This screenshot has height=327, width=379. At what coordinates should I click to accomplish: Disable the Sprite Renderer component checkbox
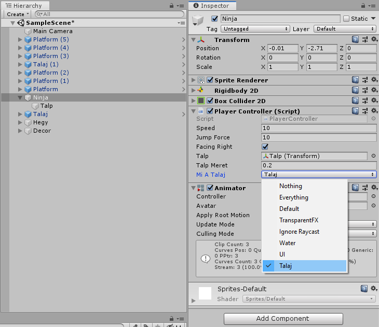pyautogui.click(x=210, y=80)
